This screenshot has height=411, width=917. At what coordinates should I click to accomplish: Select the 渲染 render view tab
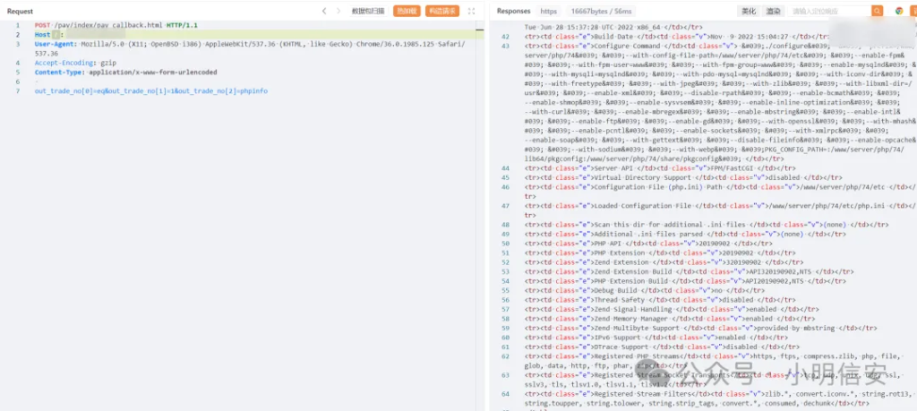(x=773, y=11)
